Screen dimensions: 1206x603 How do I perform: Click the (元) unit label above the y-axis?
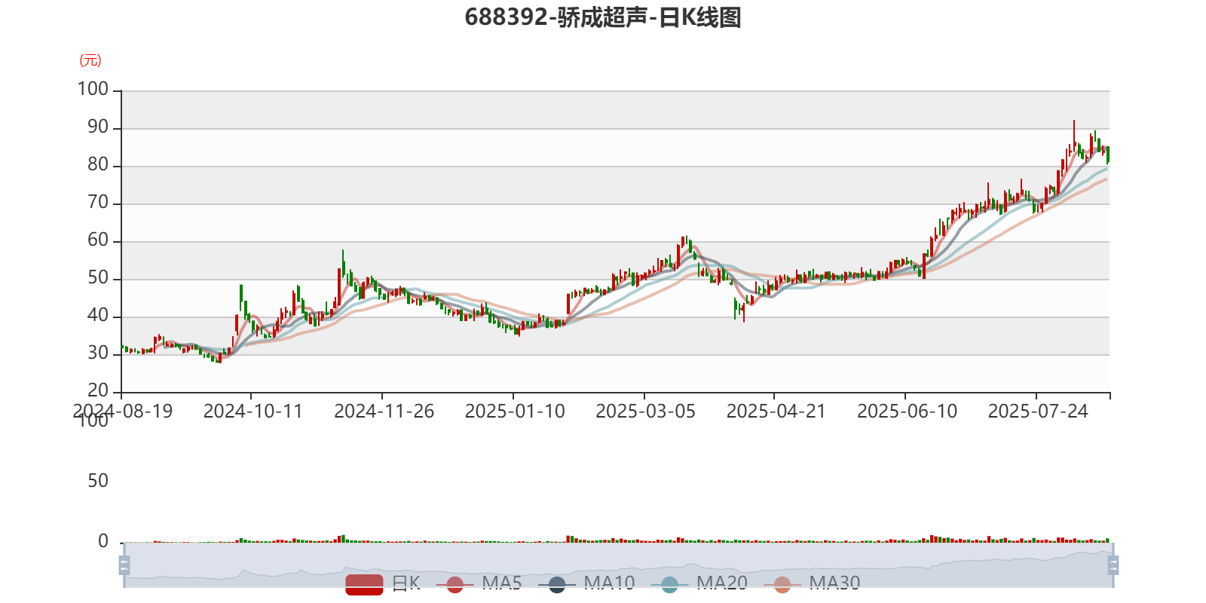[x=90, y=60]
